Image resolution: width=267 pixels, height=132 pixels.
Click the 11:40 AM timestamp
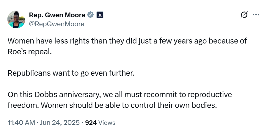pos(21,122)
